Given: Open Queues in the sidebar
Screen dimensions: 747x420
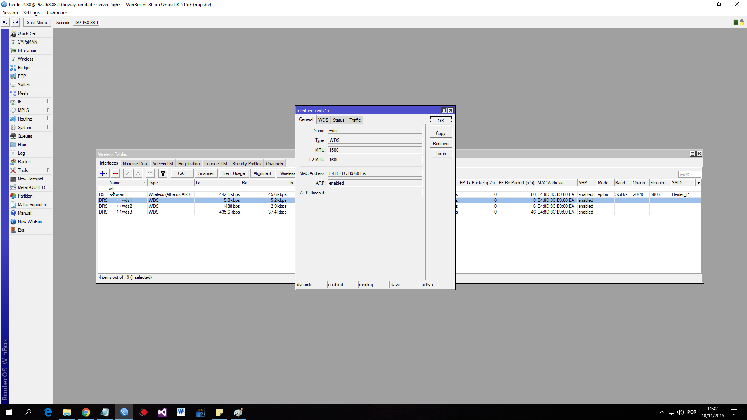Looking at the screenshot, I should 25,136.
